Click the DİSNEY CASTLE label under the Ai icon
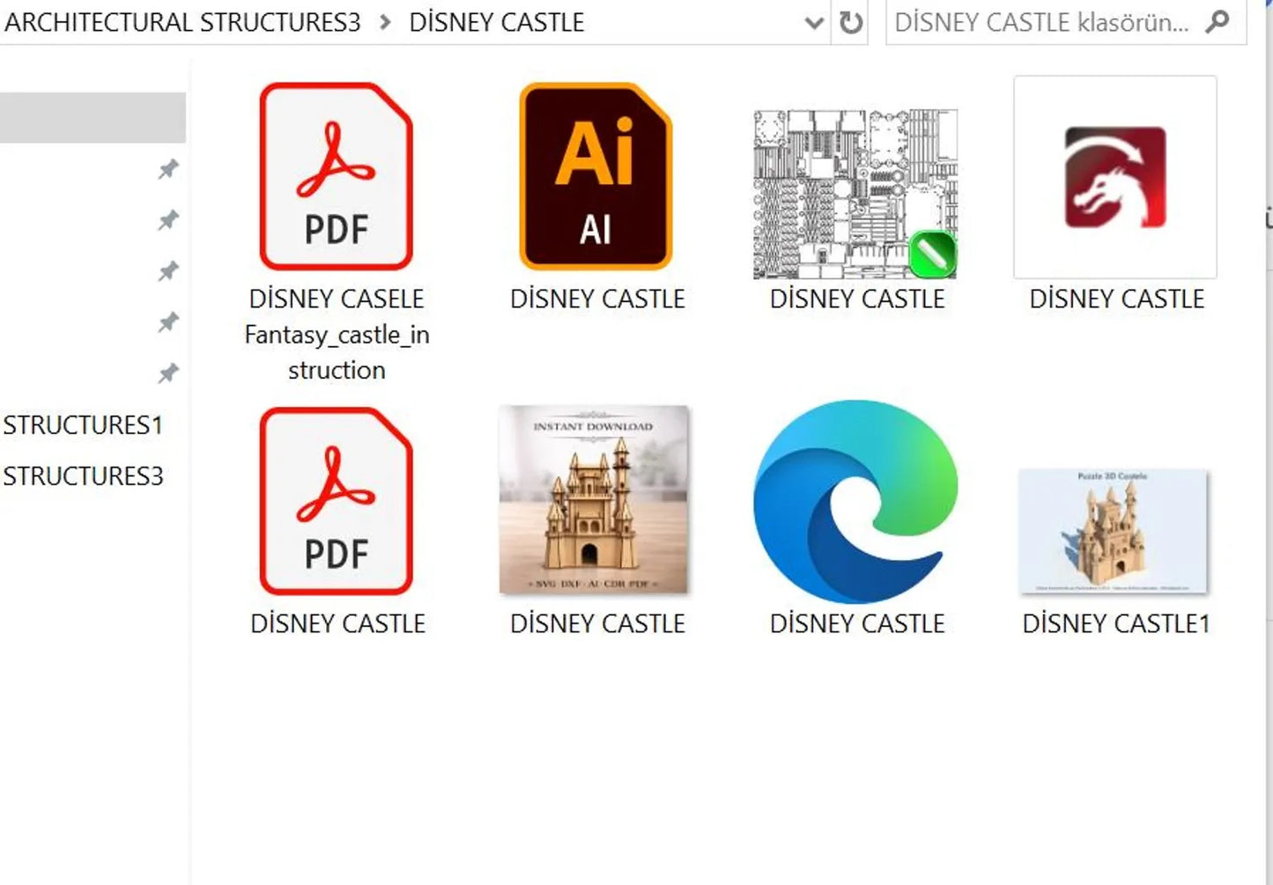This screenshot has height=885, width=1273. [597, 299]
